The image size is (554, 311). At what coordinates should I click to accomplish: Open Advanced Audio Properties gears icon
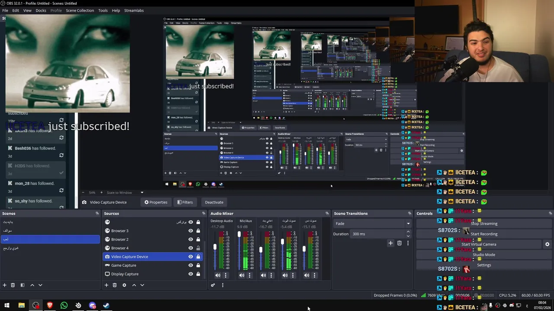[x=213, y=285]
